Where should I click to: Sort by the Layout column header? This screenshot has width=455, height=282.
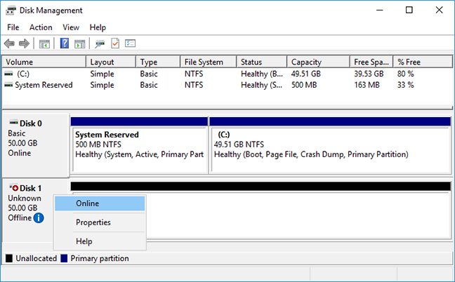click(111, 62)
